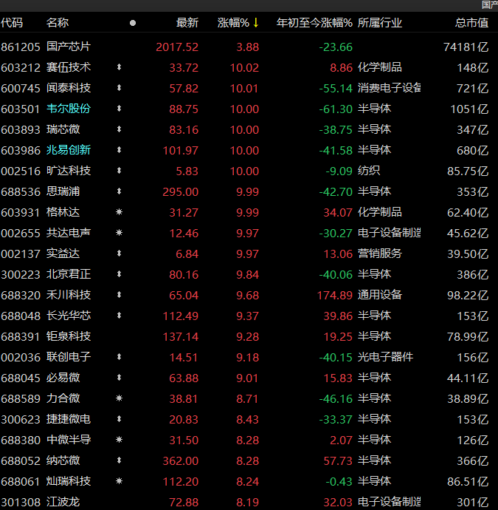498x510 pixels.
Task: Open stock 兆易创新 by its name
Action: click(69, 150)
